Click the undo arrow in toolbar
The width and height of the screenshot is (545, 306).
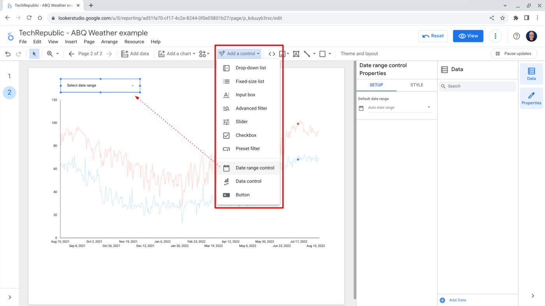pyautogui.click(x=8, y=54)
